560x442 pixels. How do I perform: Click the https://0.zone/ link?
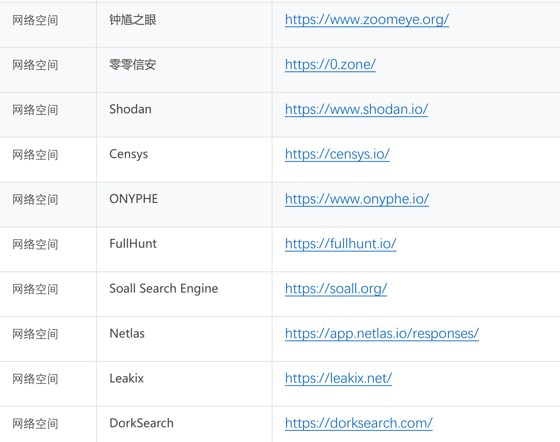tap(330, 64)
